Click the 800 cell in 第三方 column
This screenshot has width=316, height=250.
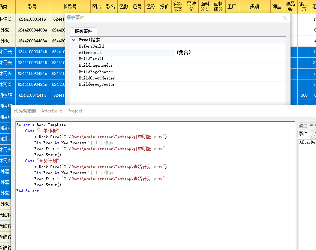click(x=304, y=96)
